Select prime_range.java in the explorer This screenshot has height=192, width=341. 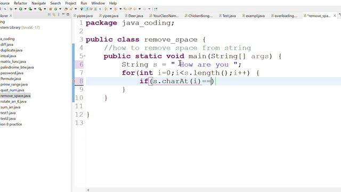click(14, 84)
